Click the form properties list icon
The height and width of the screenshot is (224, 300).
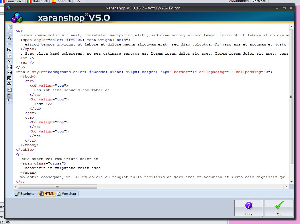[x=9, y=32]
